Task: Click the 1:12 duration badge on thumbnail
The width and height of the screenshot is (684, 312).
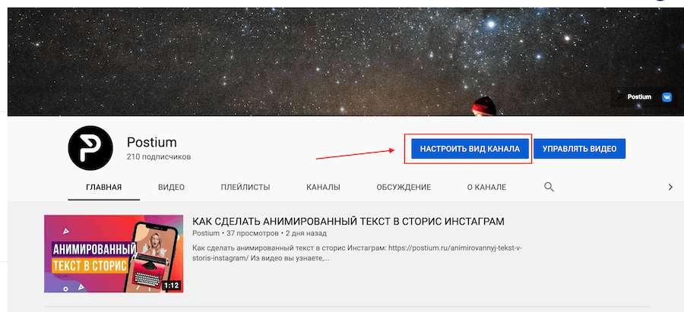Action: (x=172, y=286)
